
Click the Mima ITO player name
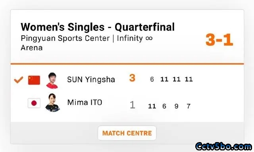coord(85,102)
